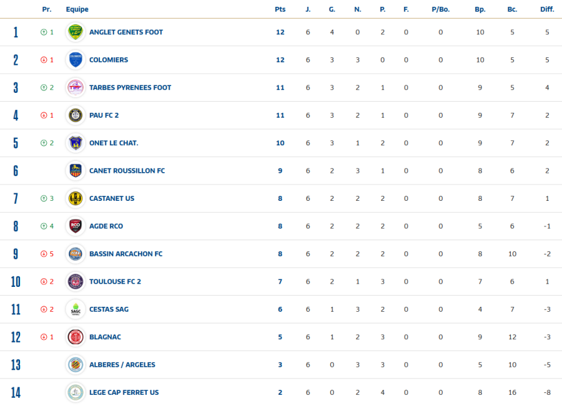Click the Canet Roussillon FC logo
The image size is (562, 406).
[x=76, y=170]
